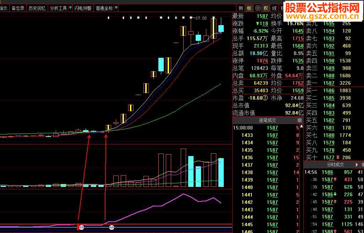
Task: Click 总手 value 115.57万
Action: 257,39
